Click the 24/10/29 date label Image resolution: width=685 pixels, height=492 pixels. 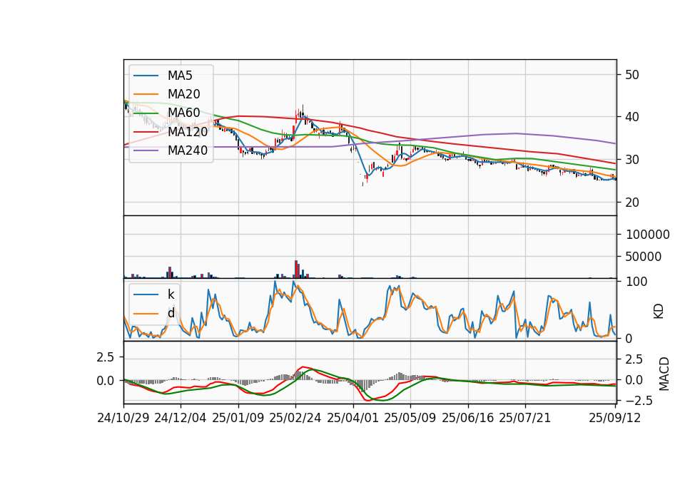(x=123, y=418)
